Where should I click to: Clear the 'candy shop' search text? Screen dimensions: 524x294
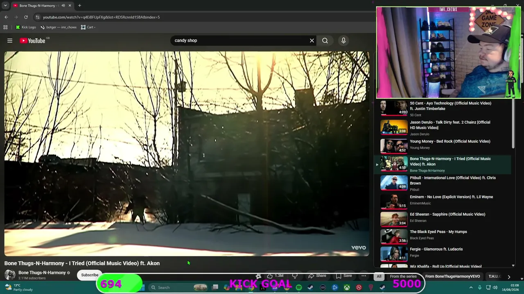click(312, 40)
